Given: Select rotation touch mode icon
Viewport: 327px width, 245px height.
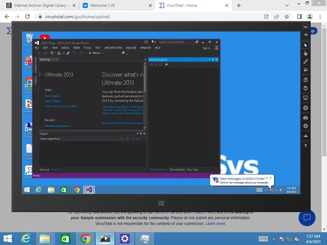Looking at the screenshot, I should 306,70.
